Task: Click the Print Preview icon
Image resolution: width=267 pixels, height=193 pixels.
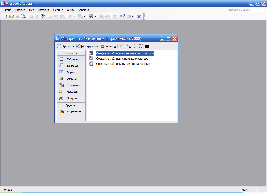Action: [x=37, y=16]
